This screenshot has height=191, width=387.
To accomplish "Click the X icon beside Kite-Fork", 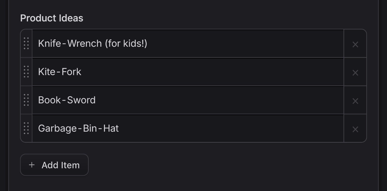I will click(355, 73).
